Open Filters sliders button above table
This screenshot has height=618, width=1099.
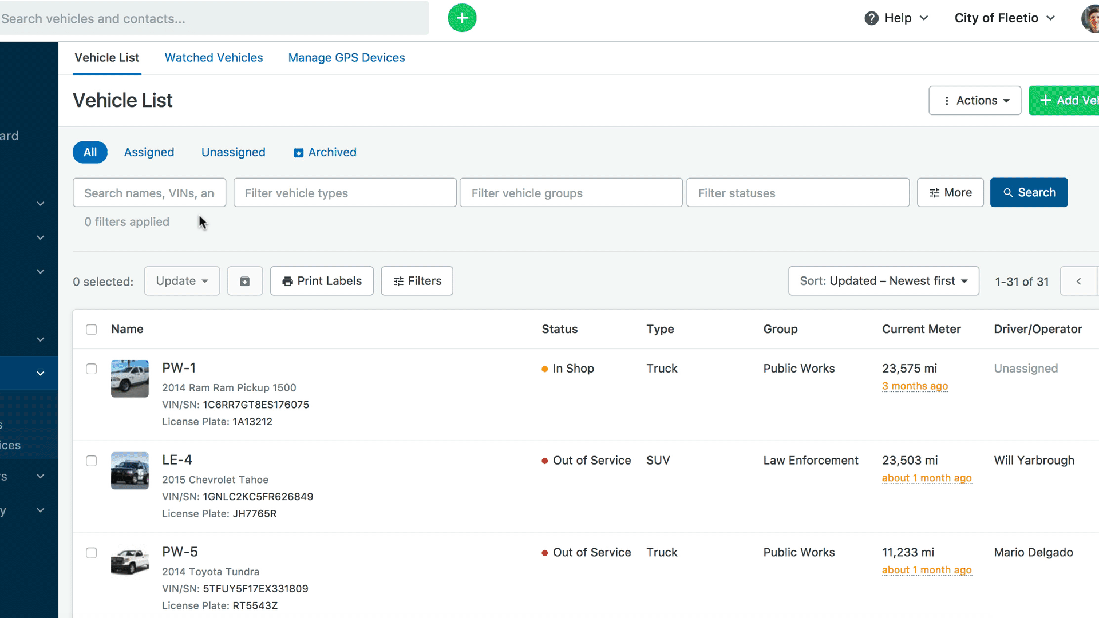click(x=417, y=281)
